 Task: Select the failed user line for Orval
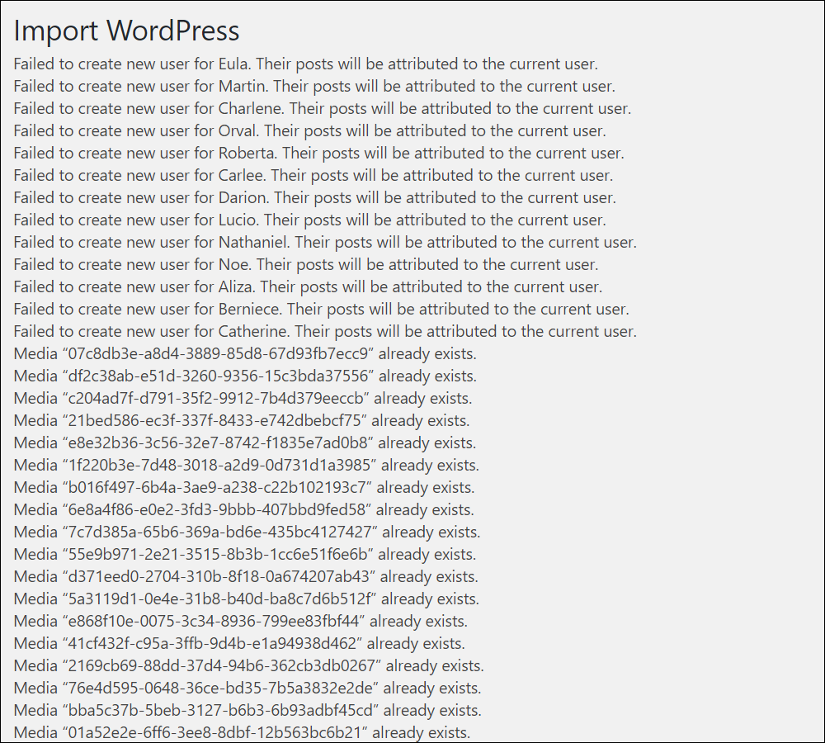click(x=310, y=130)
